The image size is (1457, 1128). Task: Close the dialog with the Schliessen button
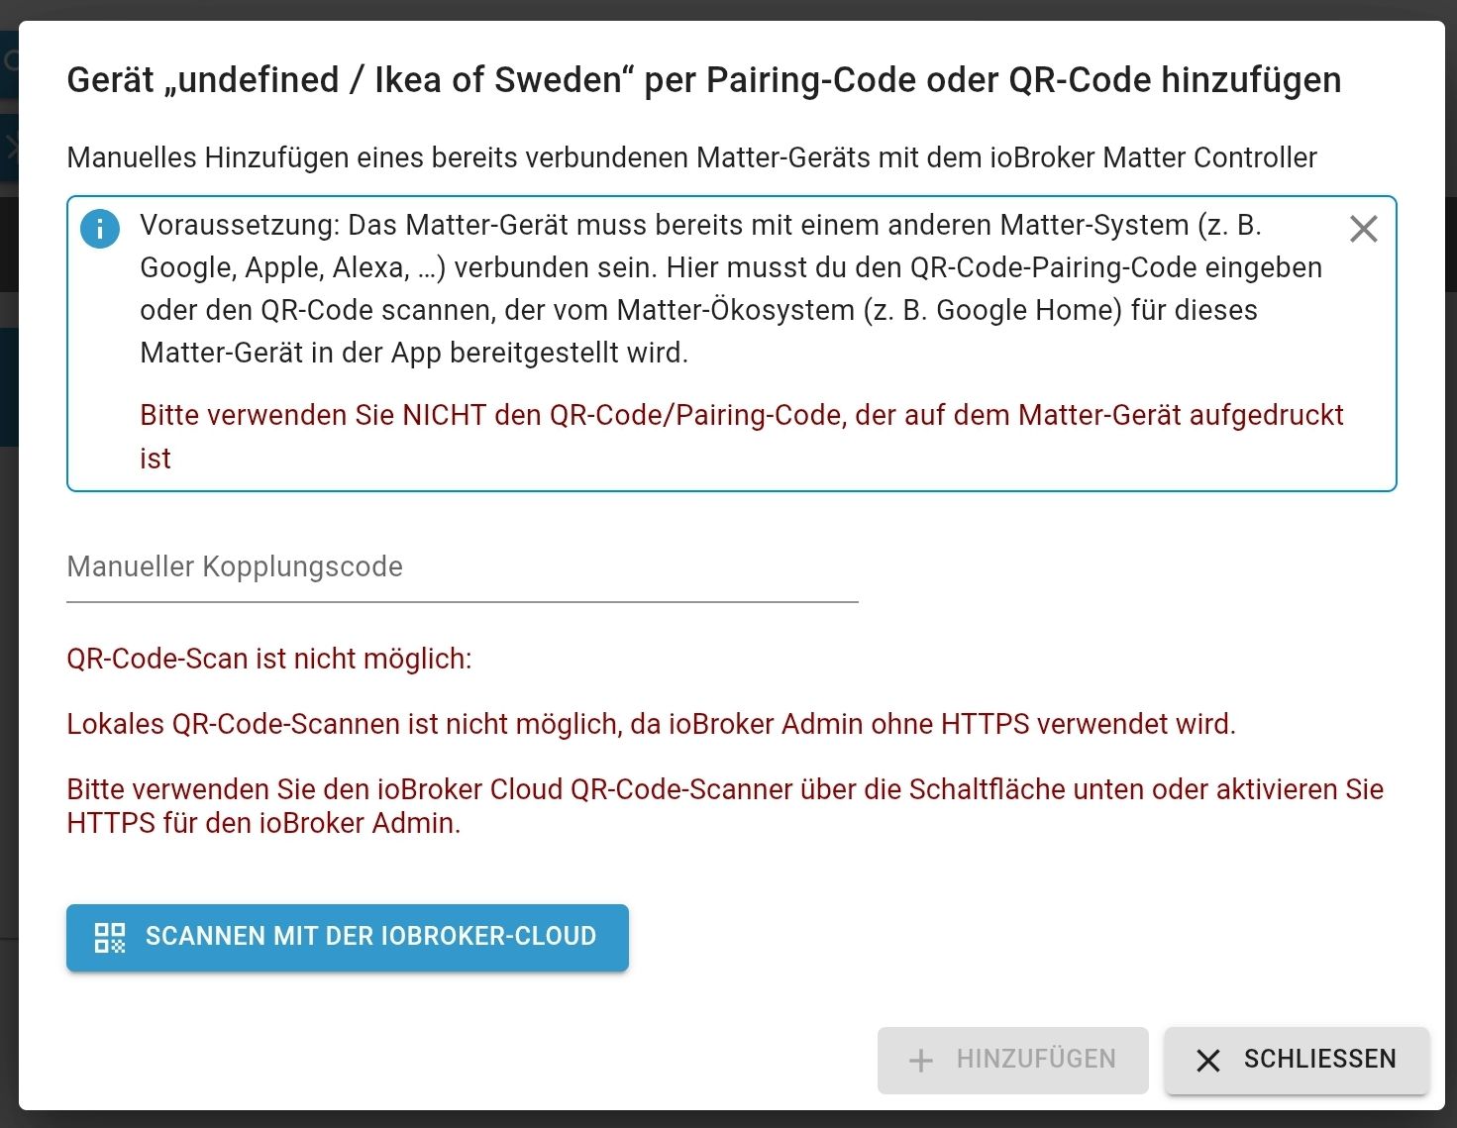pos(1296,1060)
